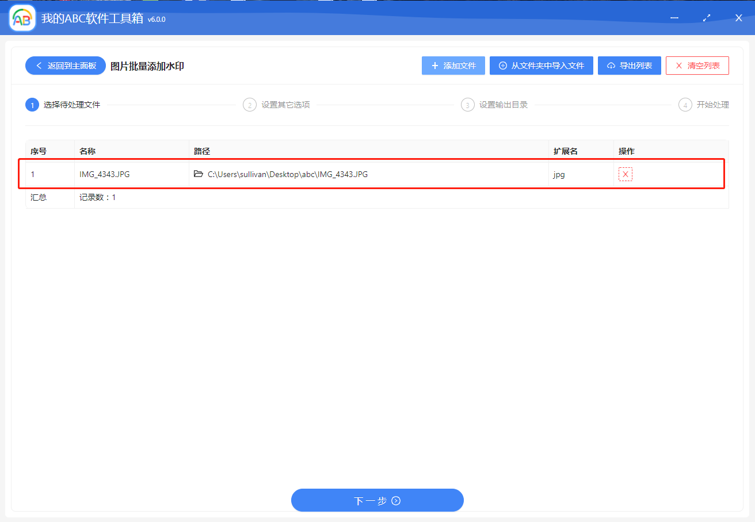Open 从文件夹中导入文件 to import a folder
Image resolution: width=755 pixels, height=522 pixels.
click(541, 66)
